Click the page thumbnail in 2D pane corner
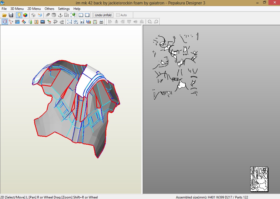280x199 pixels. pyautogui.click(x=259, y=179)
